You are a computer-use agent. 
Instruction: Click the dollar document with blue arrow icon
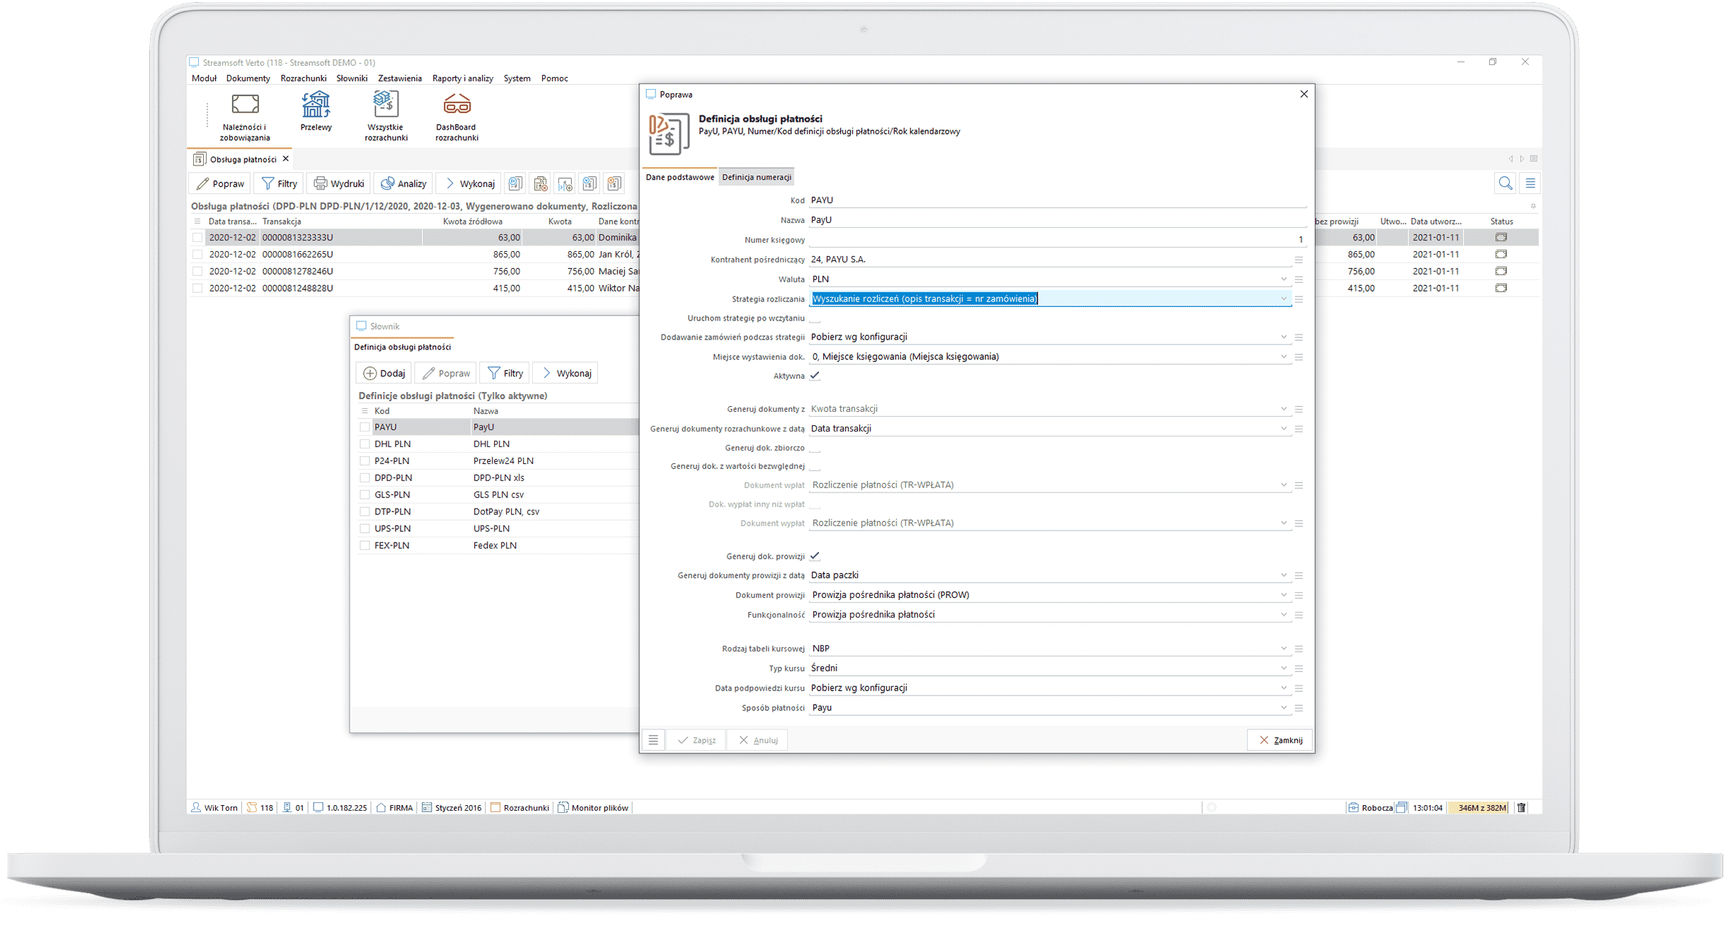tap(590, 184)
